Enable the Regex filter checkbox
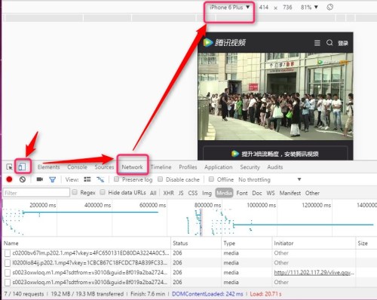 [75, 192]
